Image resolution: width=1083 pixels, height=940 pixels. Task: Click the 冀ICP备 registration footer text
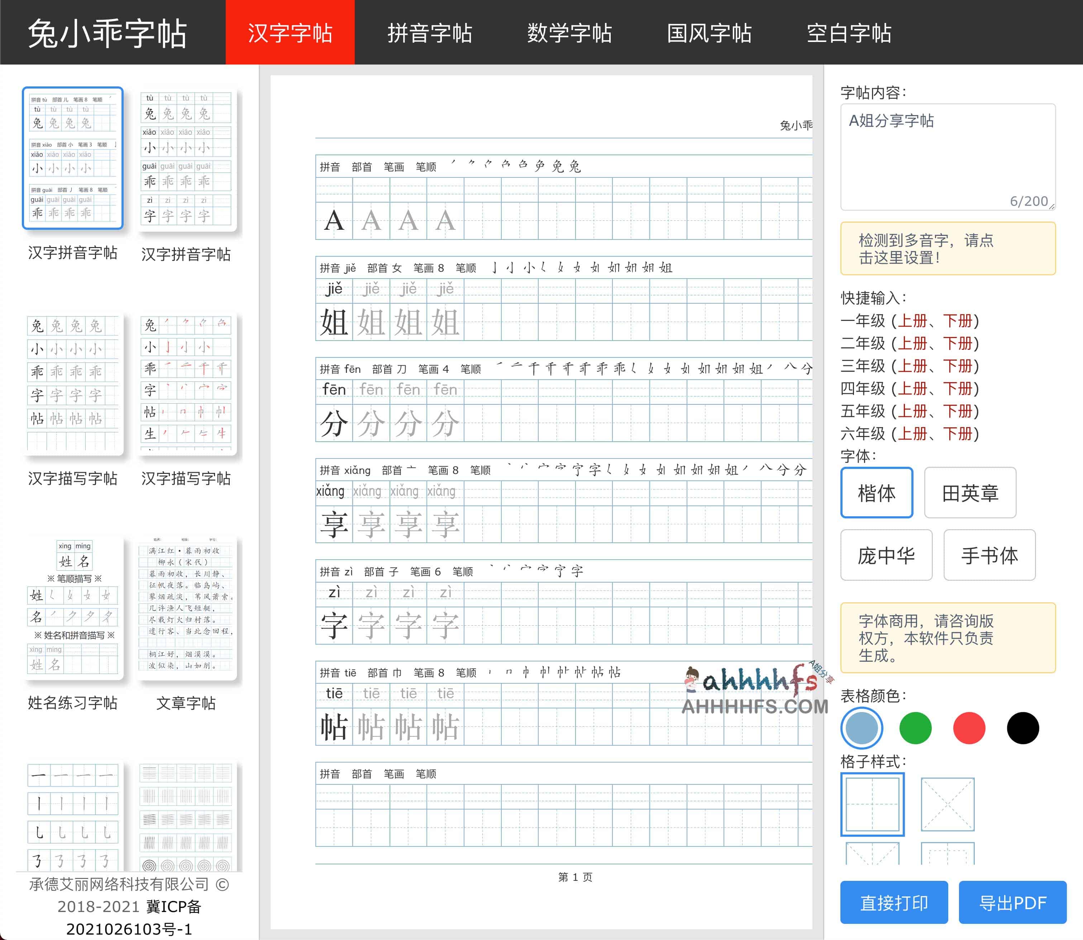173,907
